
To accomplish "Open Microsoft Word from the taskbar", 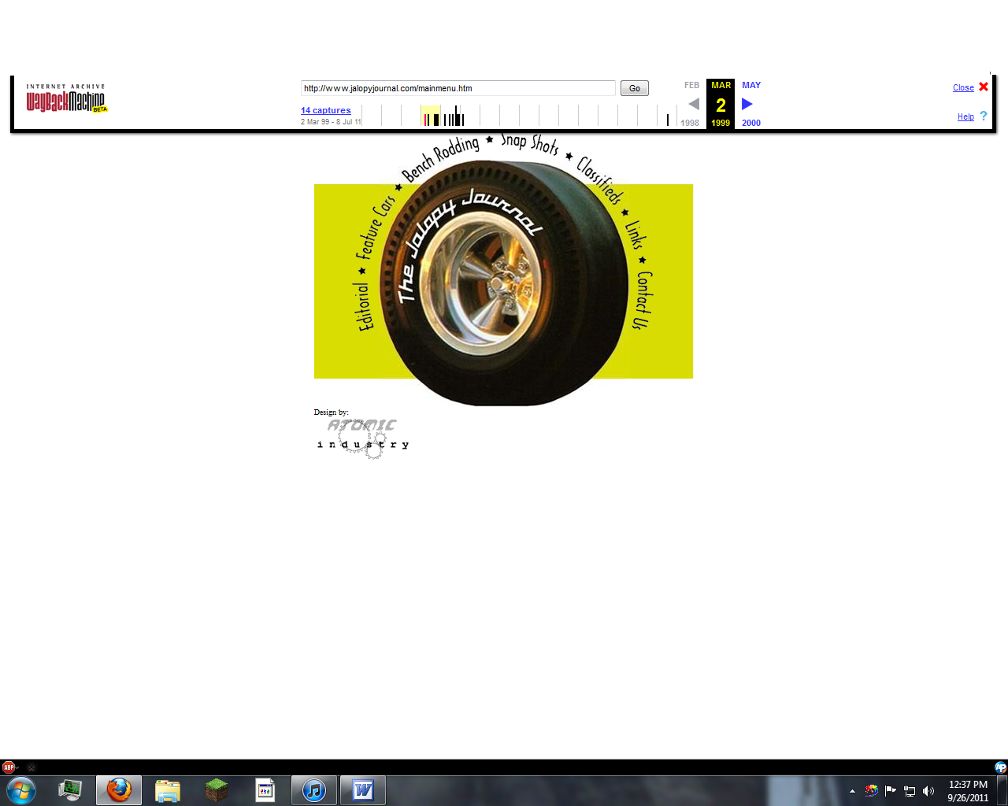I will [363, 790].
